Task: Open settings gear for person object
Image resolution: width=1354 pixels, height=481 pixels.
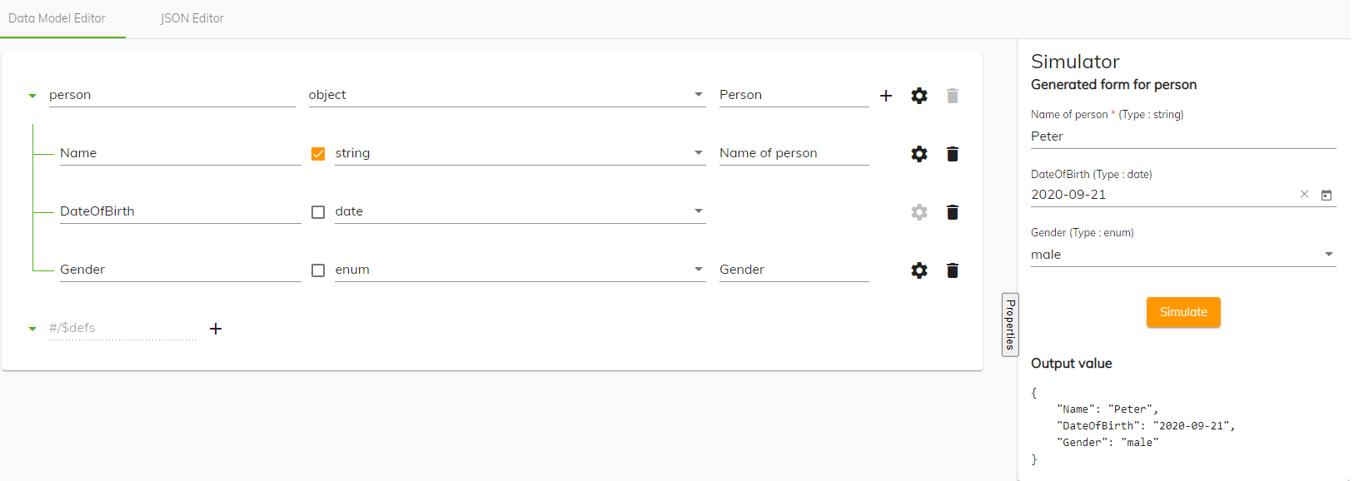Action: (x=919, y=96)
